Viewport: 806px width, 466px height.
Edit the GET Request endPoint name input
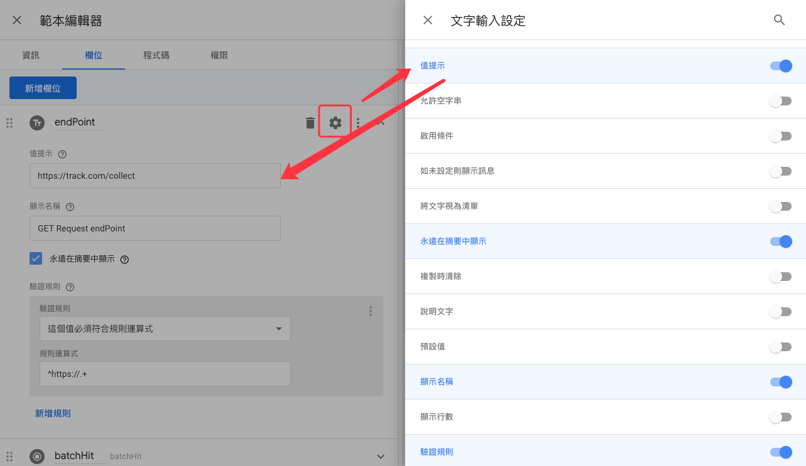click(x=155, y=228)
